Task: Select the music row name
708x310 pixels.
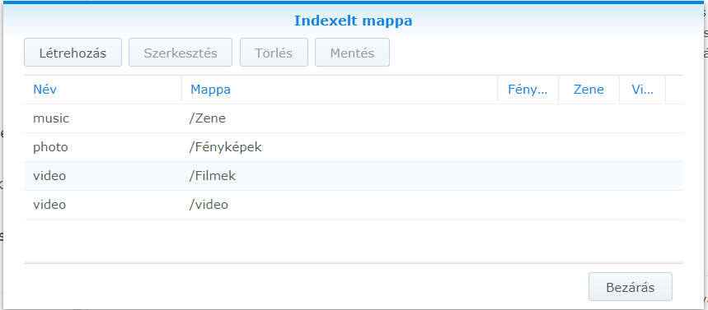Action: coord(51,118)
